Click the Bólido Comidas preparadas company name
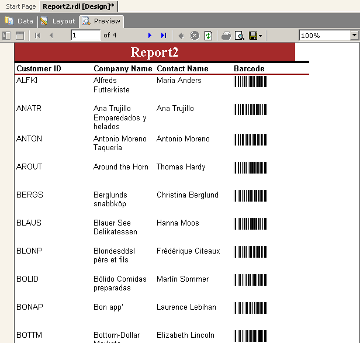Screen dimensions: 360x343 click(120, 283)
